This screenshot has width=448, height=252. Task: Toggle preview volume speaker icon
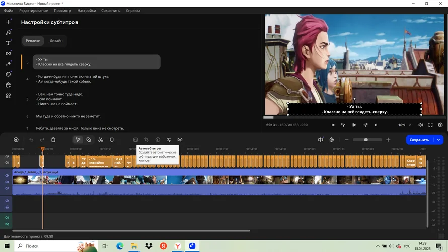pos(421,125)
